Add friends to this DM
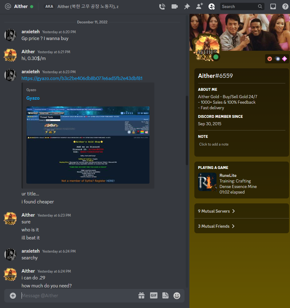 (x=200, y=6)
